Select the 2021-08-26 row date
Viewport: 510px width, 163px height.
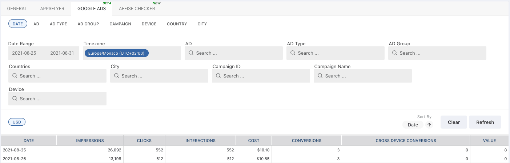[14, 159]
